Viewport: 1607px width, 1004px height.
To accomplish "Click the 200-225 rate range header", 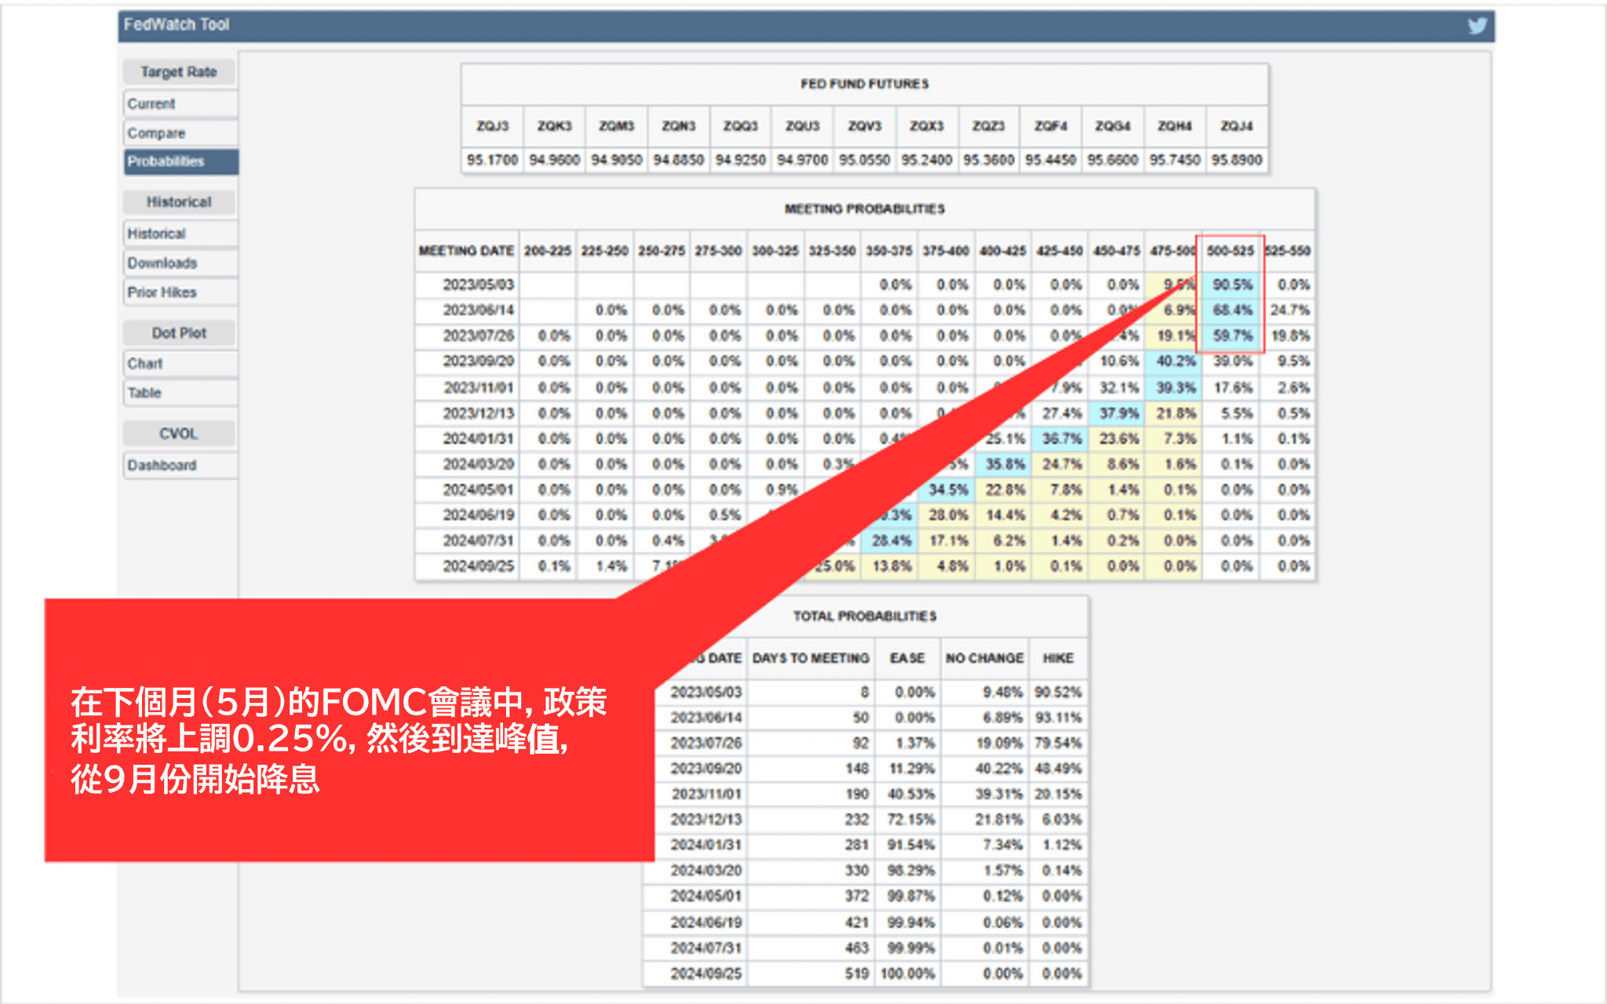I will point(548,251).
